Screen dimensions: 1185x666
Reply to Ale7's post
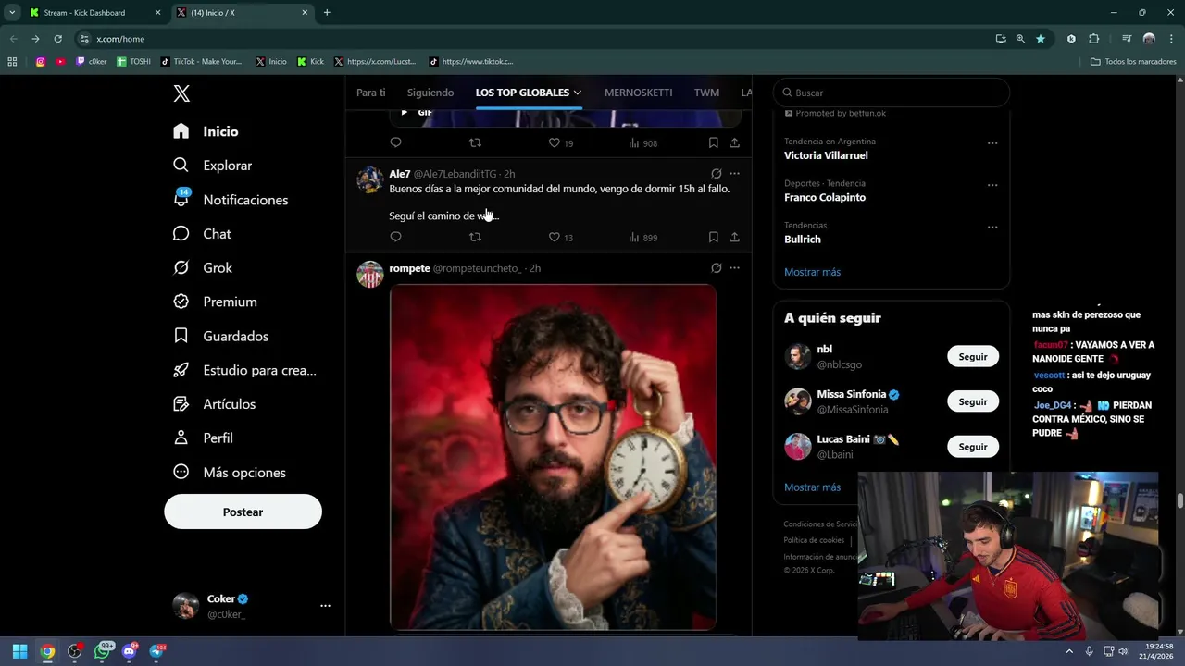pos(395,237)
